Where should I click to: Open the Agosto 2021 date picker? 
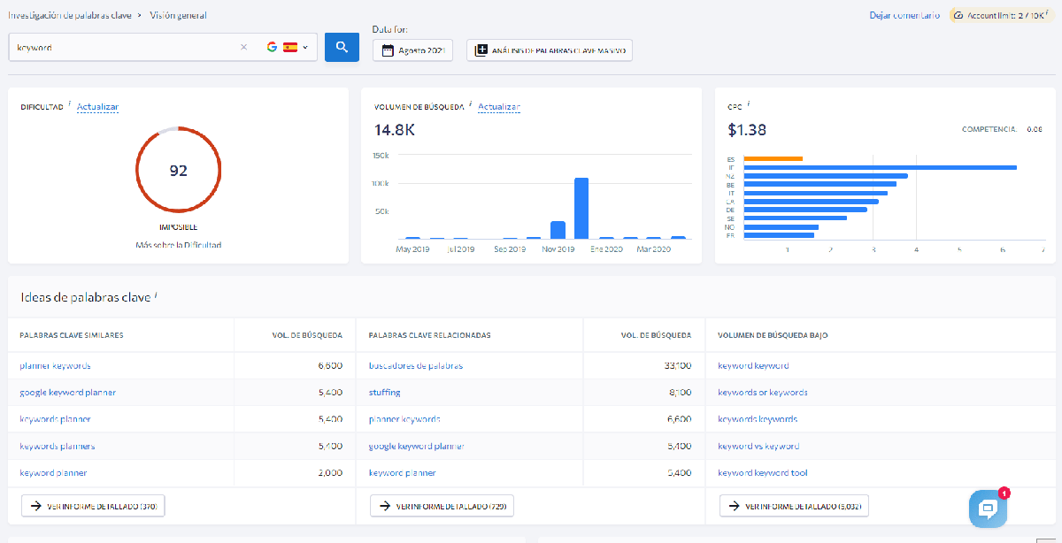click(x=412, y=50)
